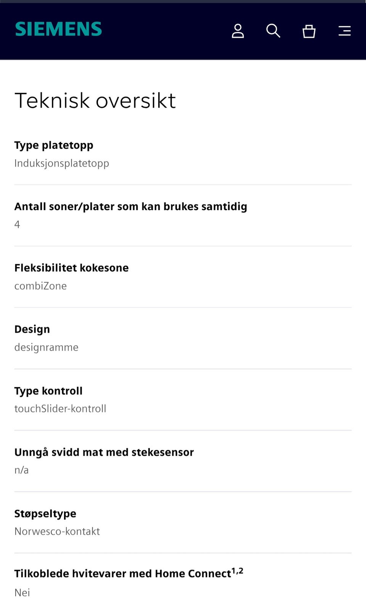Open the hamburger menu icon
366x615 pixels.
[345, 31]
